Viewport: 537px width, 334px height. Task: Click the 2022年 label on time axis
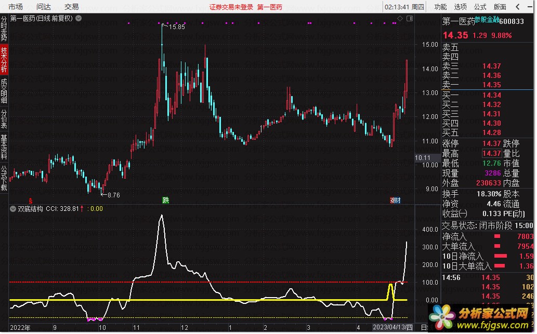[x=20, y=328]
